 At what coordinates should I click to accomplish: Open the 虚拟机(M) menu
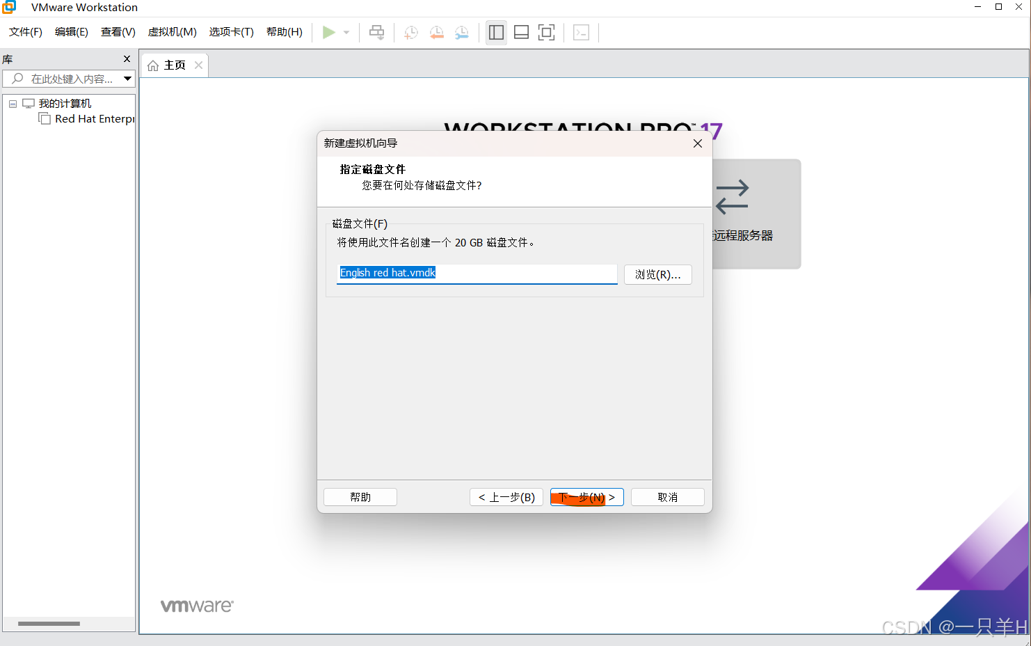[173, 32]
